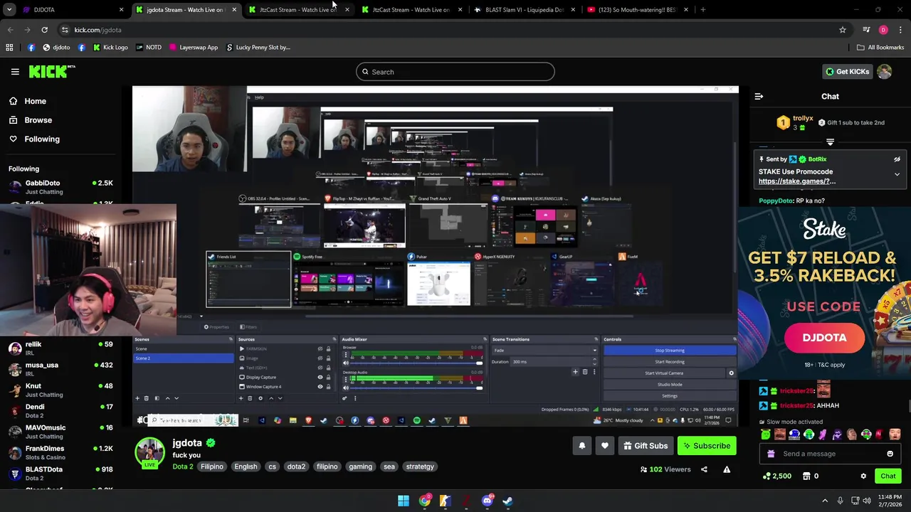Expand the pinned message chevron
Screen dimensions: 911x512
(897, 174)
